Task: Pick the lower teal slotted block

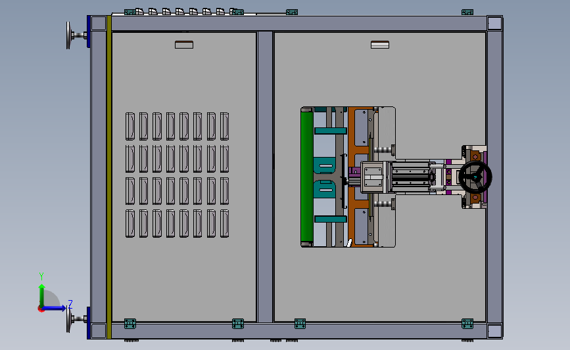Action: coord(324,189)
